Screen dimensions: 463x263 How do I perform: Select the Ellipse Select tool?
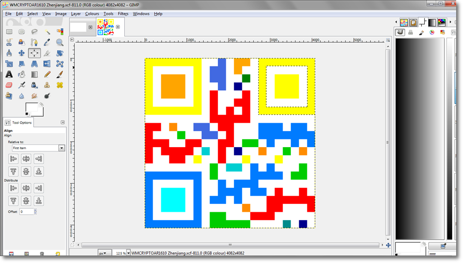coord(21,32)
